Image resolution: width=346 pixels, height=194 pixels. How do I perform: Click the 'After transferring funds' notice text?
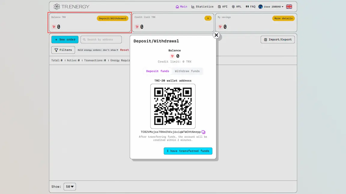pos(173,138)
